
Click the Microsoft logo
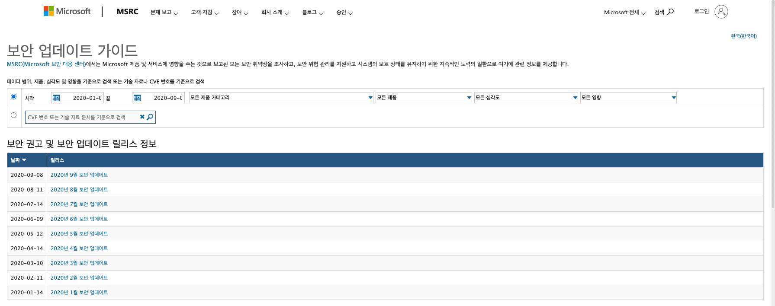click(67, 11)
